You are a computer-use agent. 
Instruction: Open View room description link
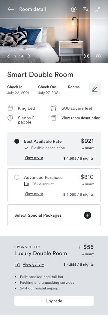coord(81,118)
